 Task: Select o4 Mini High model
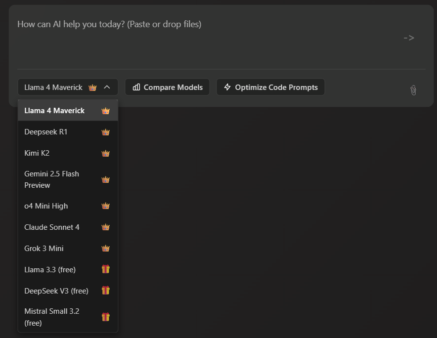(68, 206)
